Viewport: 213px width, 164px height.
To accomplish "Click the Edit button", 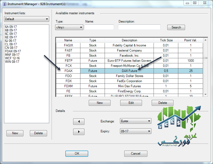I will point(131,103).
